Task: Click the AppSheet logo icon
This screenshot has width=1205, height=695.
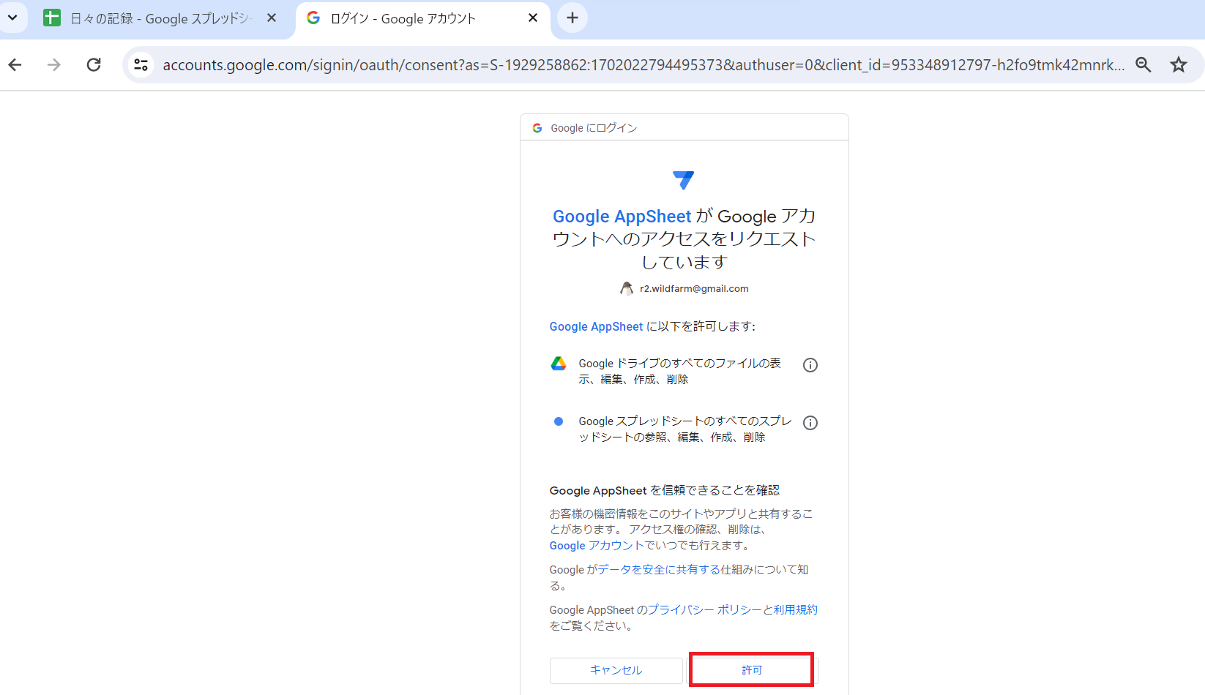Action: click(683, 179)
